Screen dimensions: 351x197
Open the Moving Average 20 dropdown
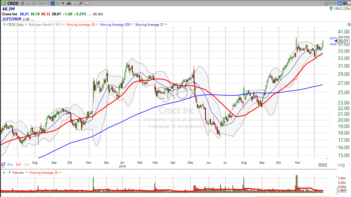click(x=60, y=173)
